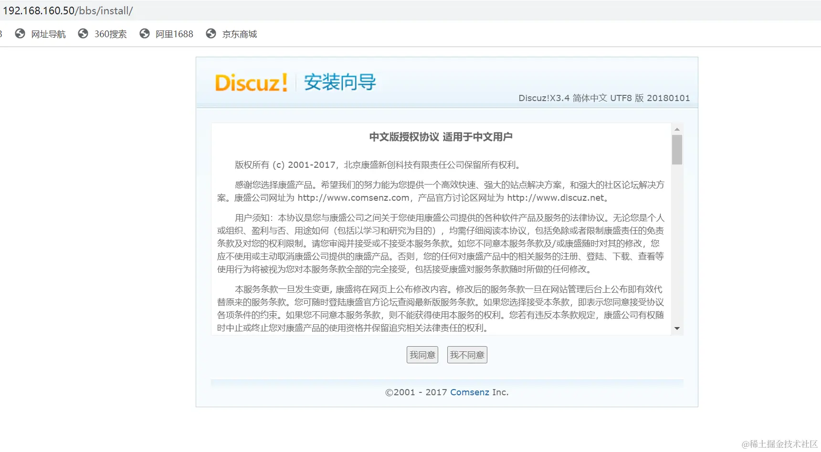The width and height of the screenshot is (821, 452).
Task: Click the license agreement scrollbar thumb
Action: point(677,150)
